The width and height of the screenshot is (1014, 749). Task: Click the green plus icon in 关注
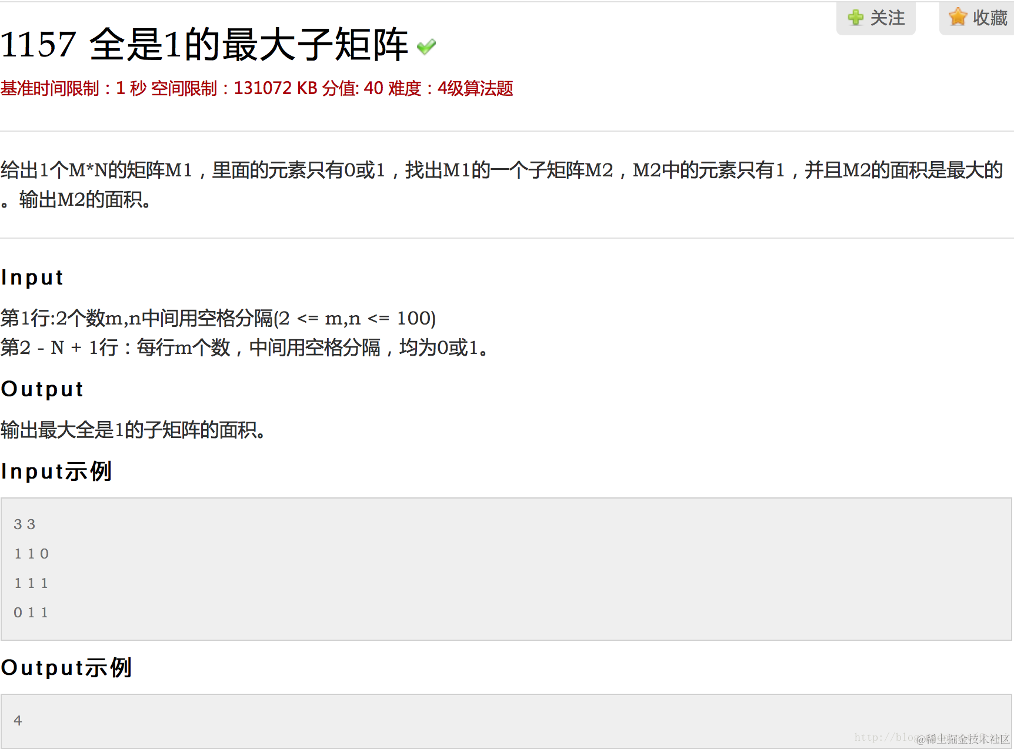point(855,18)
